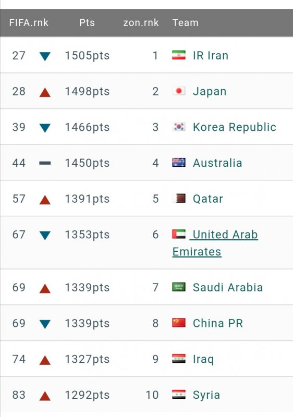
Task: Click the Japan flag icon
Action: coord(179,91)
